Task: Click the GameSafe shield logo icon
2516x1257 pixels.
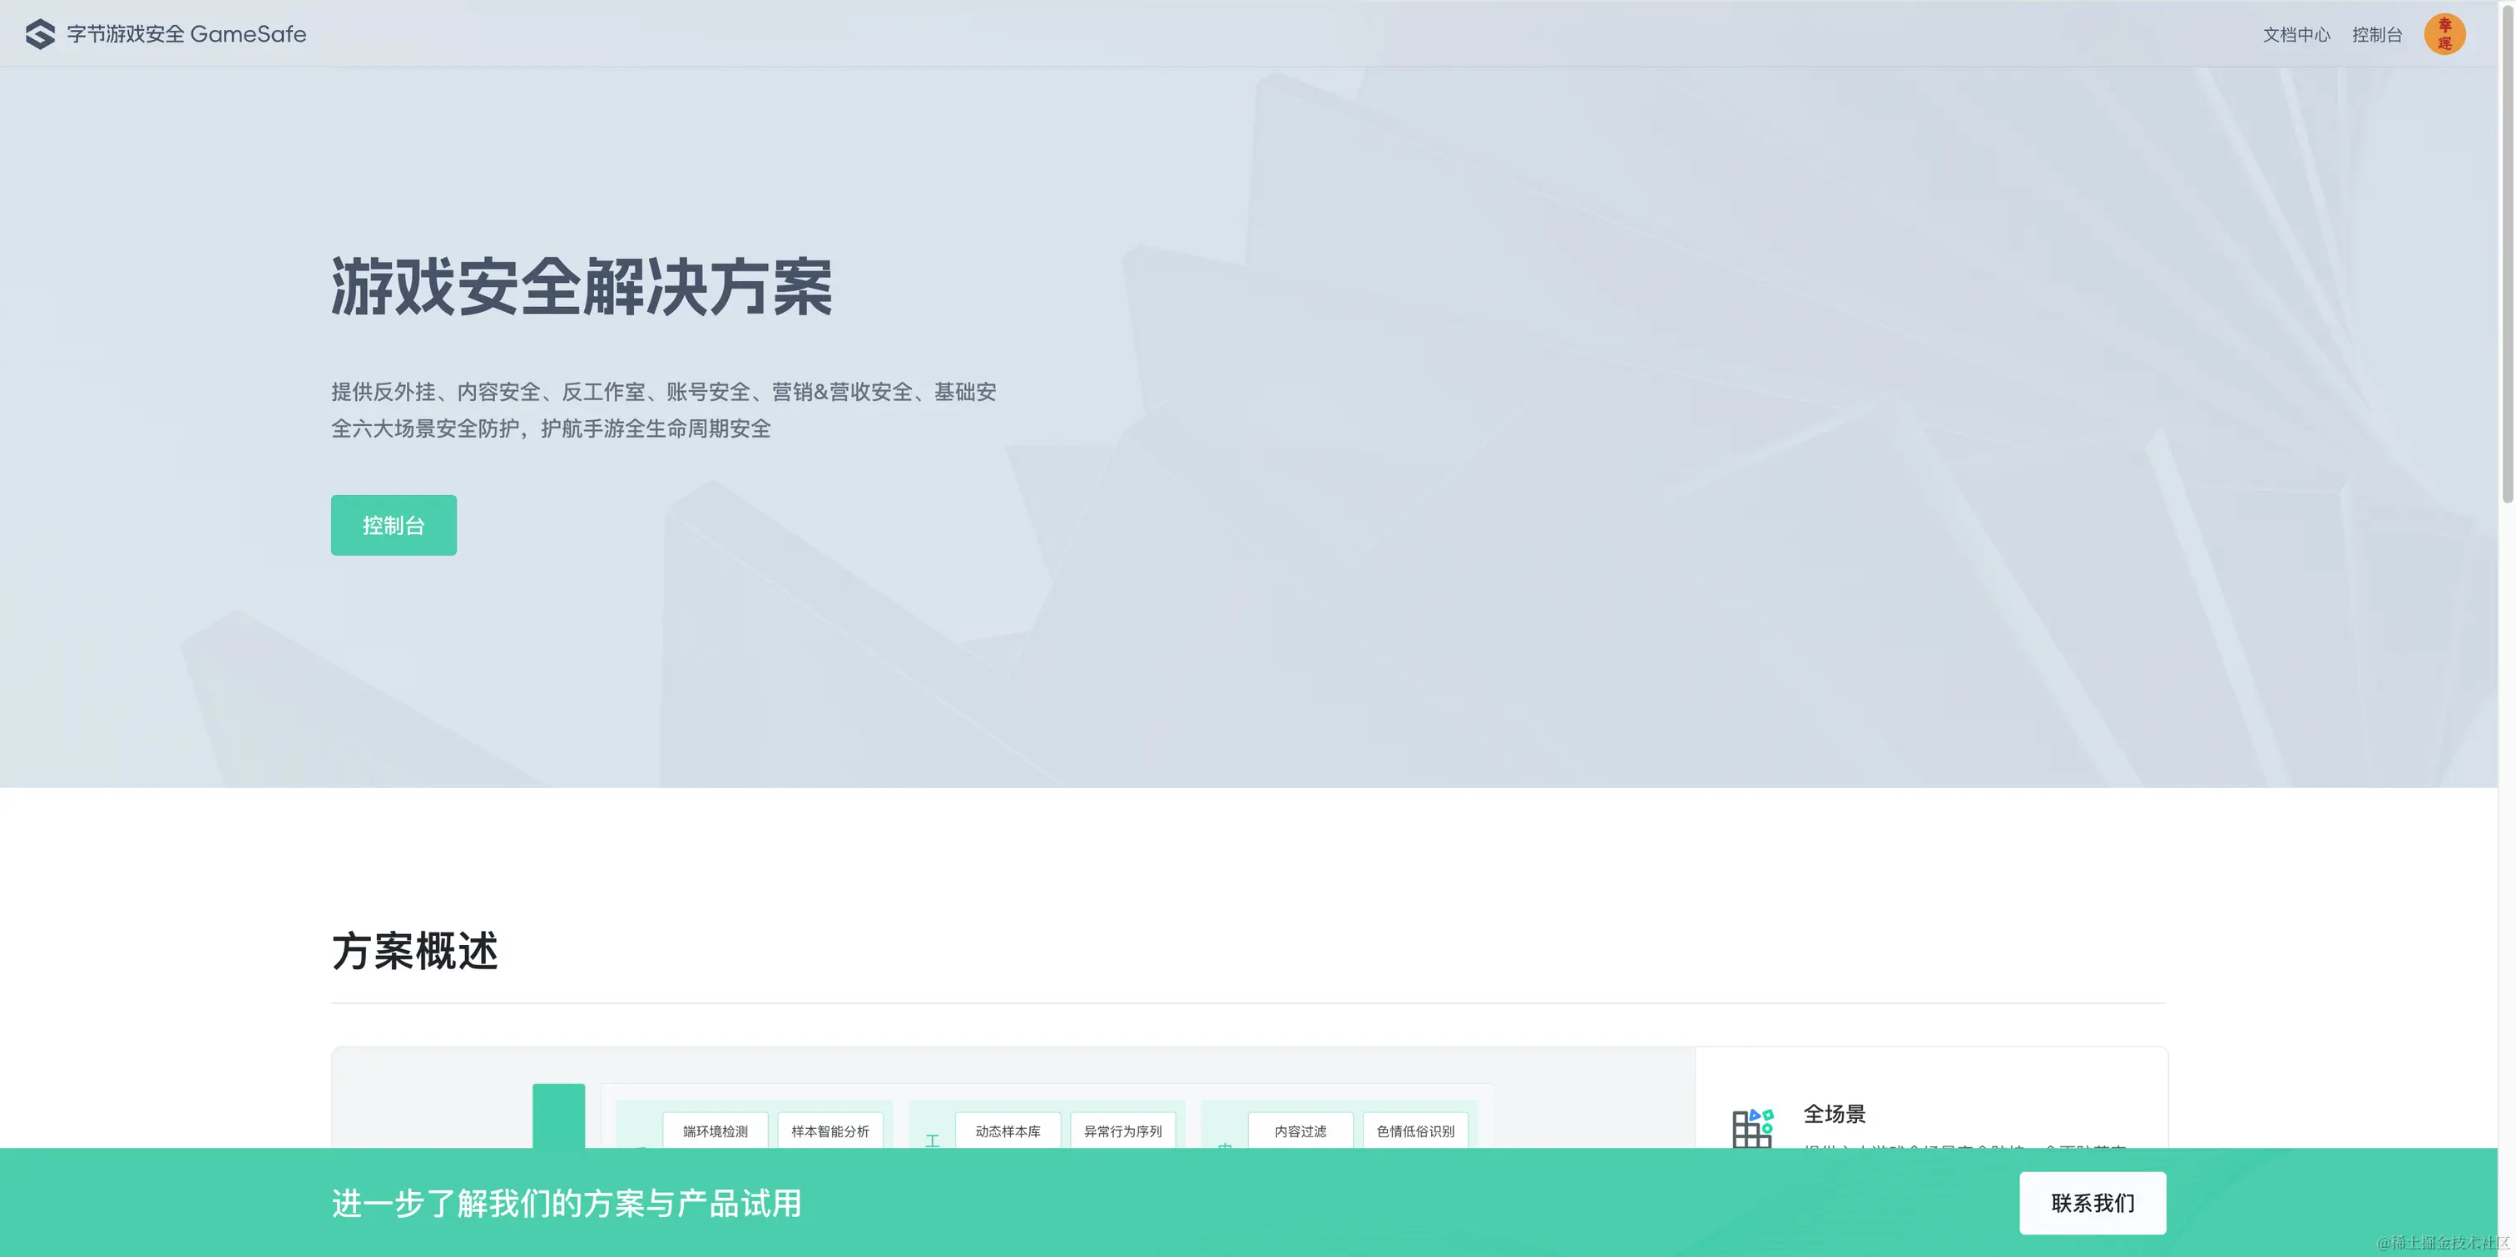Action: [40, 34]
